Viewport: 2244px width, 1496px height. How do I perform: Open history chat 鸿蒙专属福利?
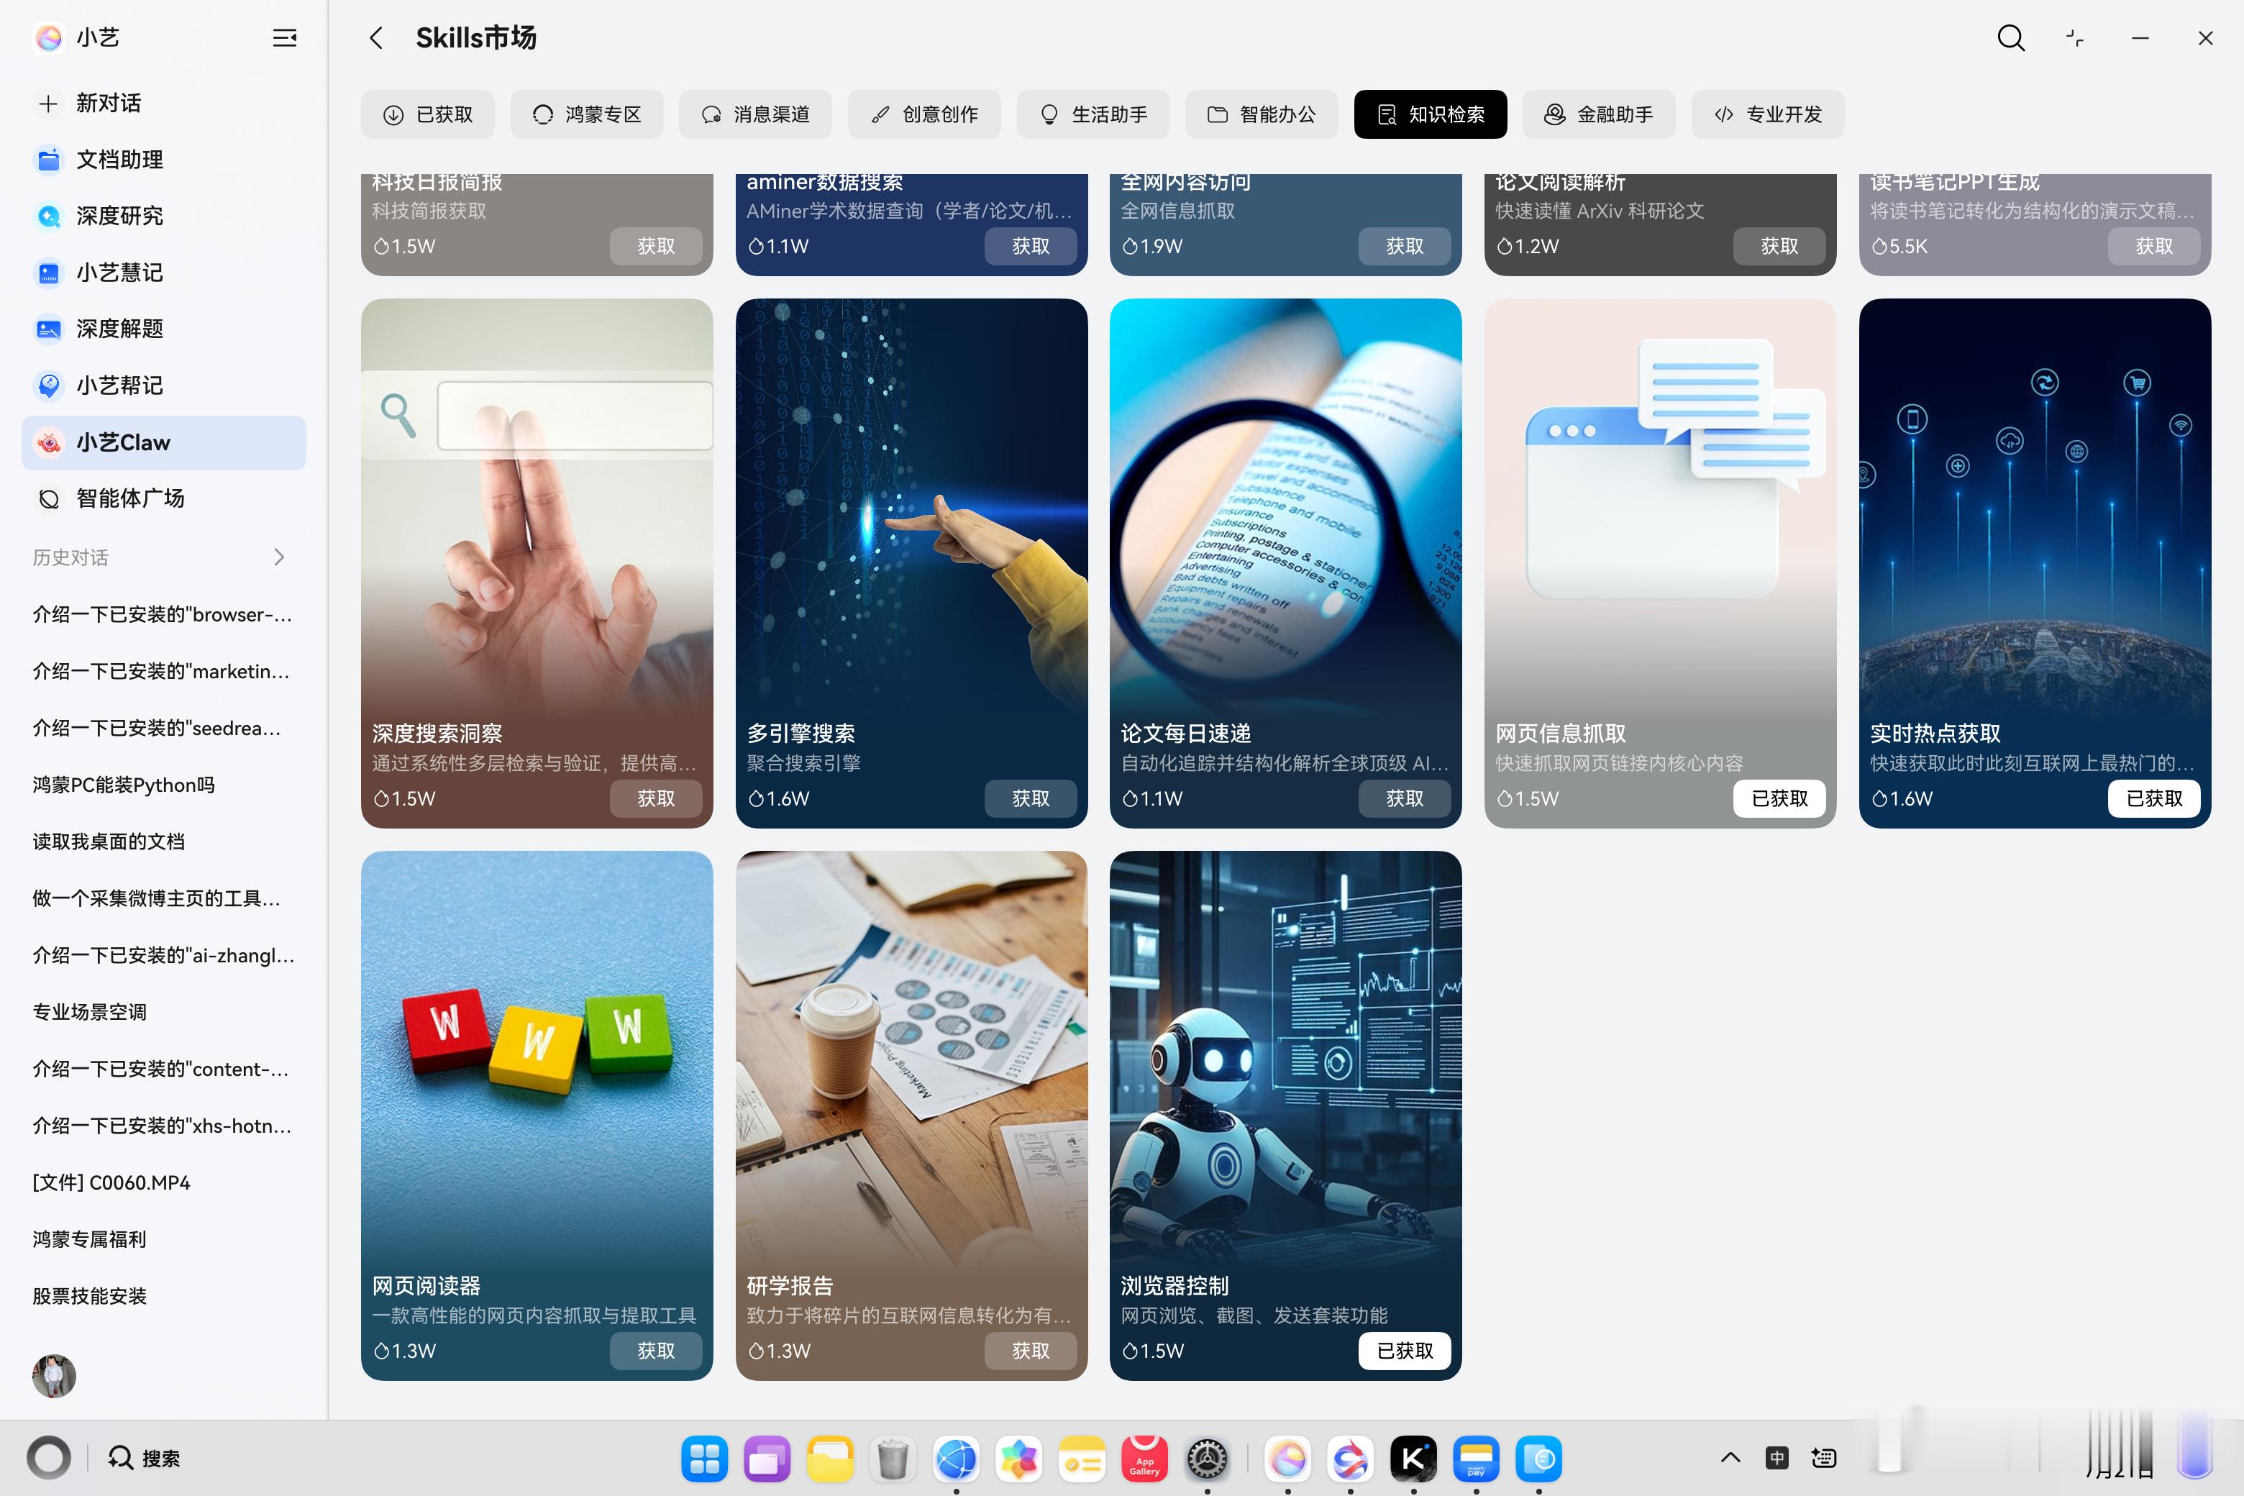coord(90,1239)
